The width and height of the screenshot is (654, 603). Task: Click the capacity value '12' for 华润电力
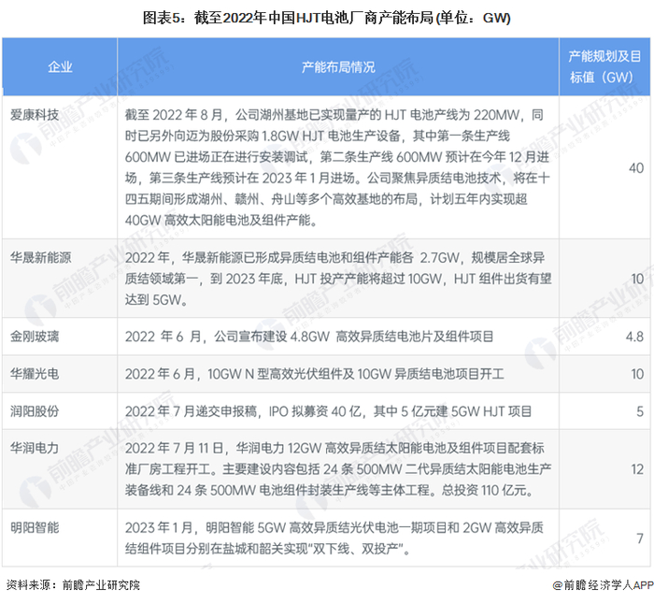click(x=637, y=469)
